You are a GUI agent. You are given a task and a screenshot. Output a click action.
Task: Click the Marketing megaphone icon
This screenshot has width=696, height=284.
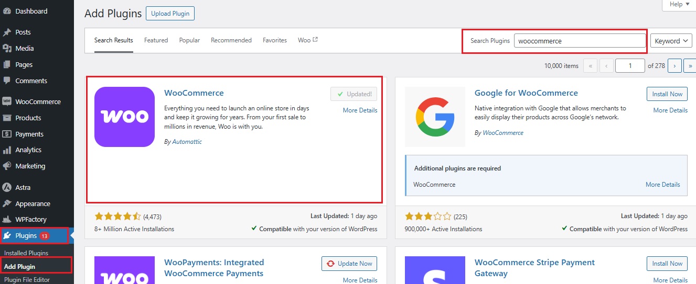[7, 166]
